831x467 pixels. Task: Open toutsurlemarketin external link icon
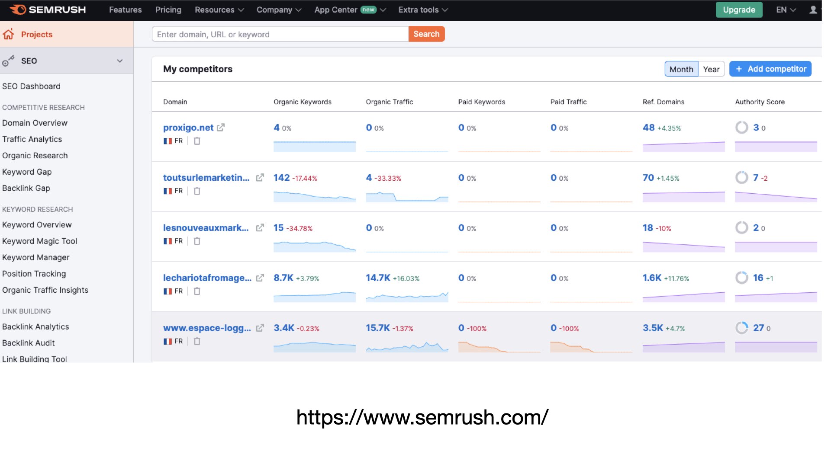[x=260, y=178]
